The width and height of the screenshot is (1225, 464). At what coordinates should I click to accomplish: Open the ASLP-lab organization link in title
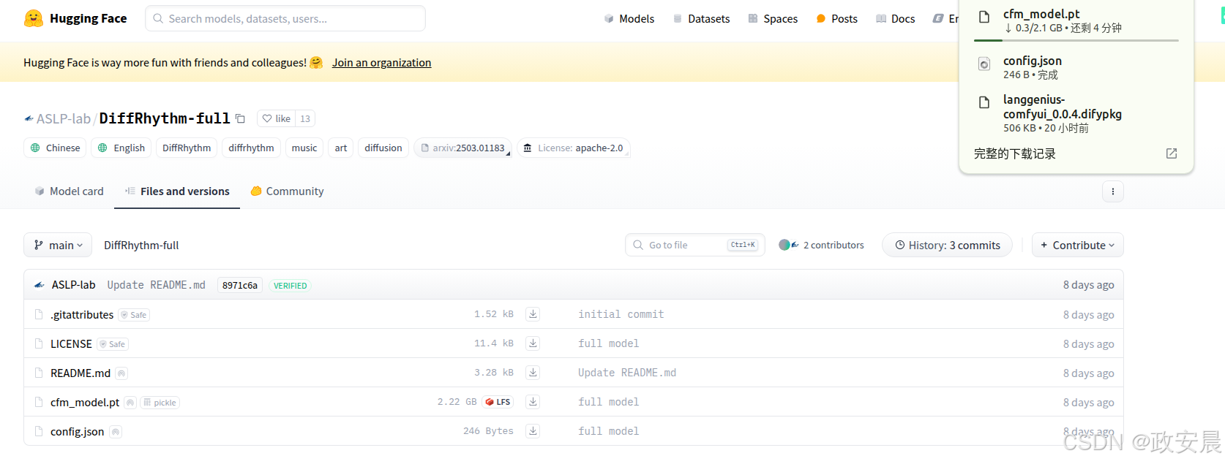64,118
